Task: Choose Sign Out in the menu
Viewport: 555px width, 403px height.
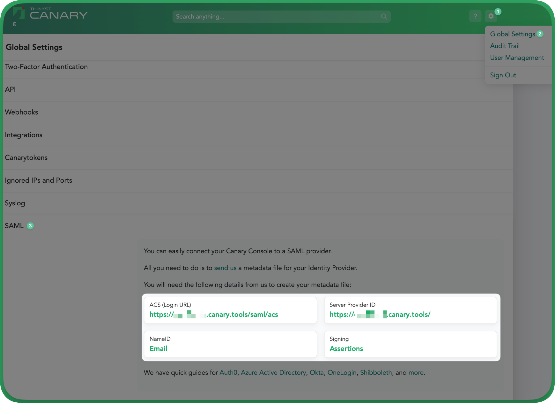Action: [x=503, y=75]
